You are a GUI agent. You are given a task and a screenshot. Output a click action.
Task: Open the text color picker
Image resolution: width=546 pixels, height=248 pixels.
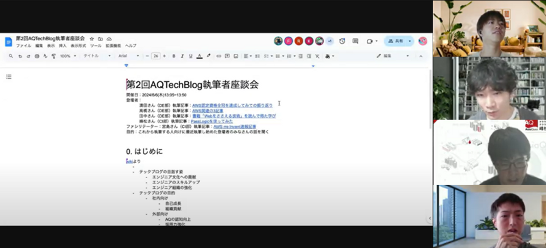click(x=199, y=56)
